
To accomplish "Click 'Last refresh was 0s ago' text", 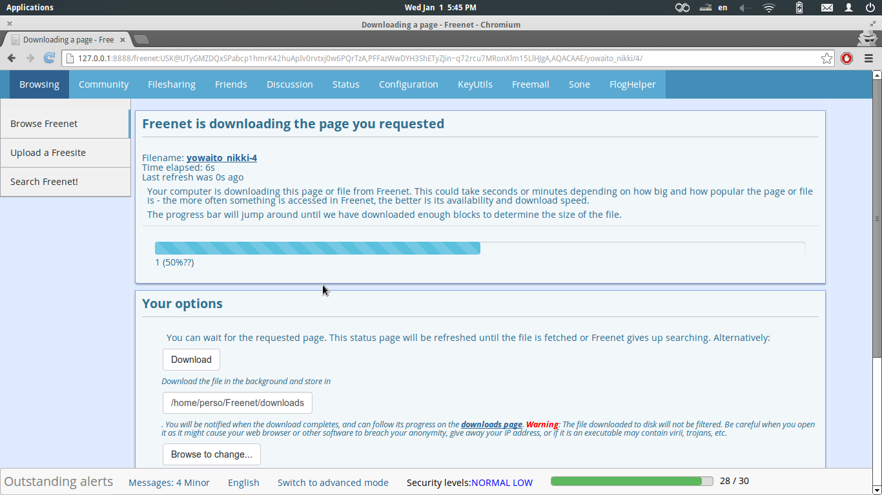I will pyautogui.click(x=192, y=177).
